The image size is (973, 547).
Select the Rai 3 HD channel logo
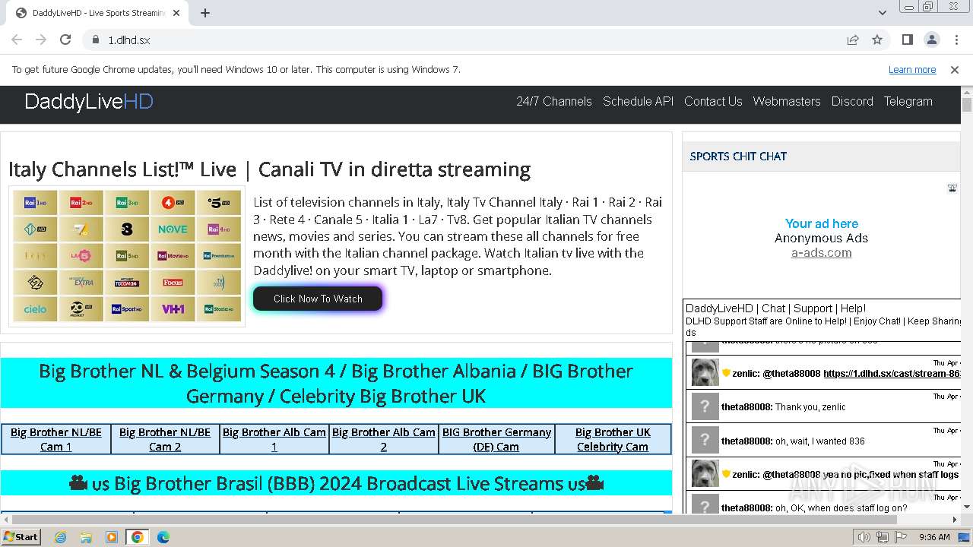[x=127, y=203]
